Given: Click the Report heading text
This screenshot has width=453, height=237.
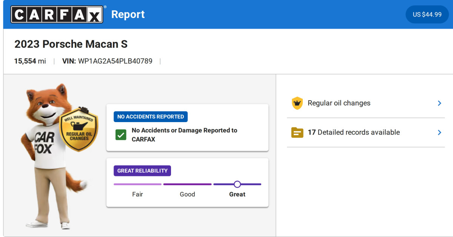Looking at the screenshot, I should click(128, 14).
